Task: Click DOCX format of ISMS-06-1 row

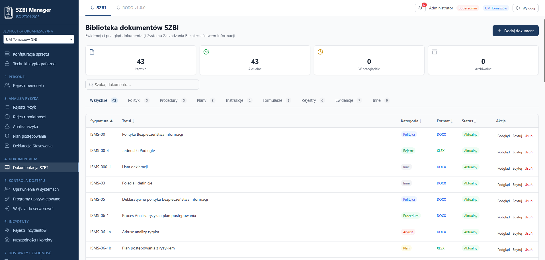Action: [441, 216]
